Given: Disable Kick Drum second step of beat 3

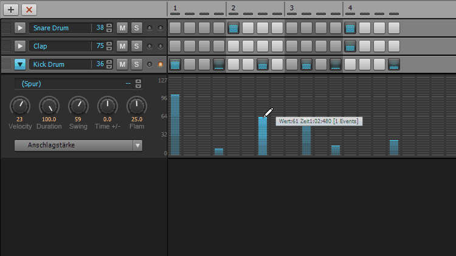Looking at the screenshot, I should pyautogui.click(x=306, y=64).
